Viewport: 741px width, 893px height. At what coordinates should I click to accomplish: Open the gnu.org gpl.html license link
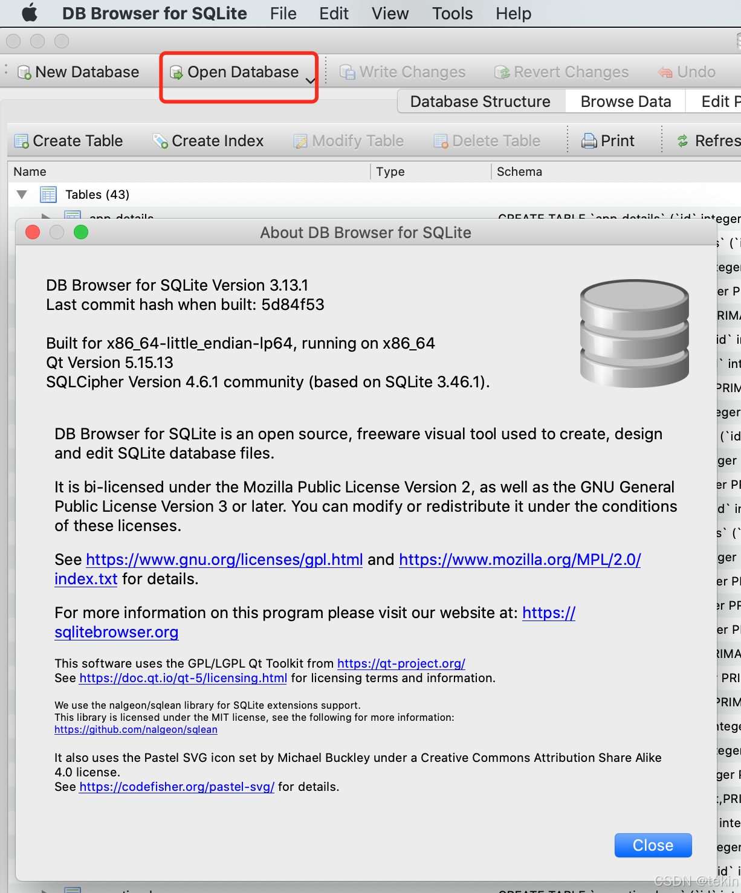tap(224, 559)
